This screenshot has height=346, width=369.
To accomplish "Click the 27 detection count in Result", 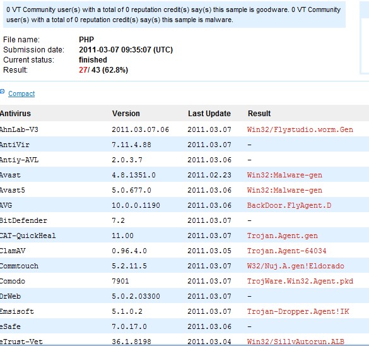I will tap(83, 70).
